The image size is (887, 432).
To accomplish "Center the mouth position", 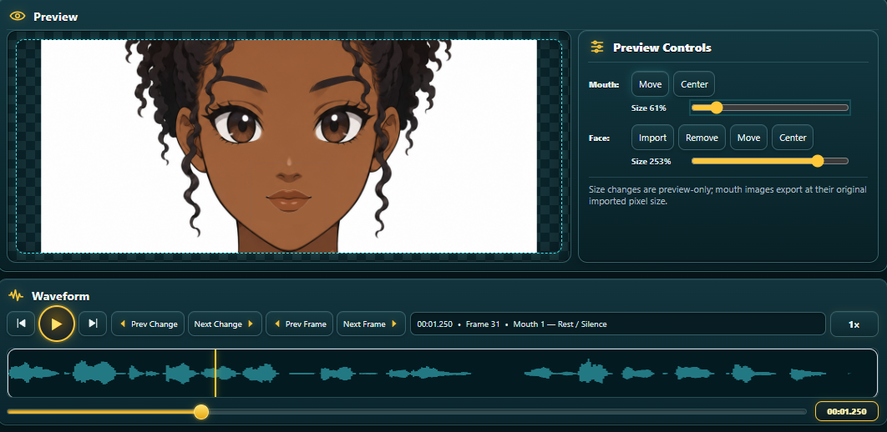I will tap(694, 84).
